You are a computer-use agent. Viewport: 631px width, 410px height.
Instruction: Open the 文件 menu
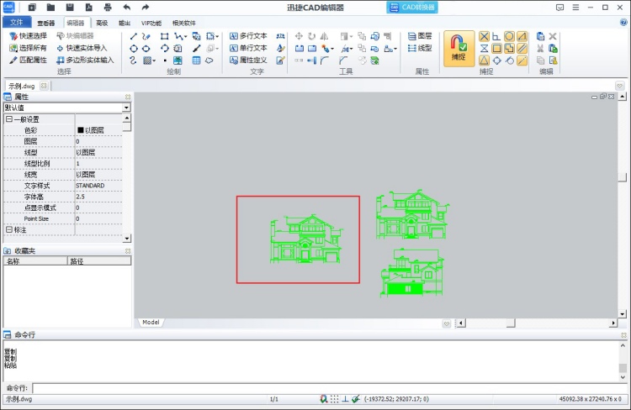click(17, 23)
